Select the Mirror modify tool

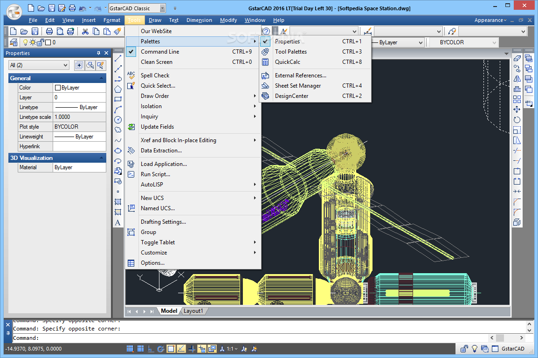tap(517, 79)
